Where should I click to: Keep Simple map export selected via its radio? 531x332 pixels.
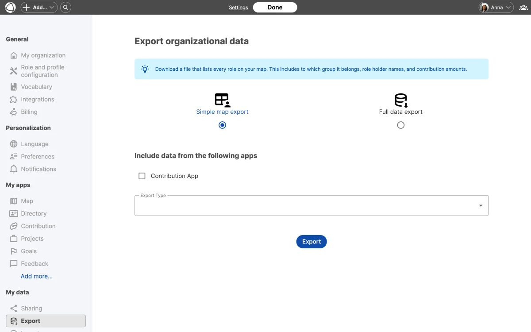pyautogui.click(x=222, y=125)
